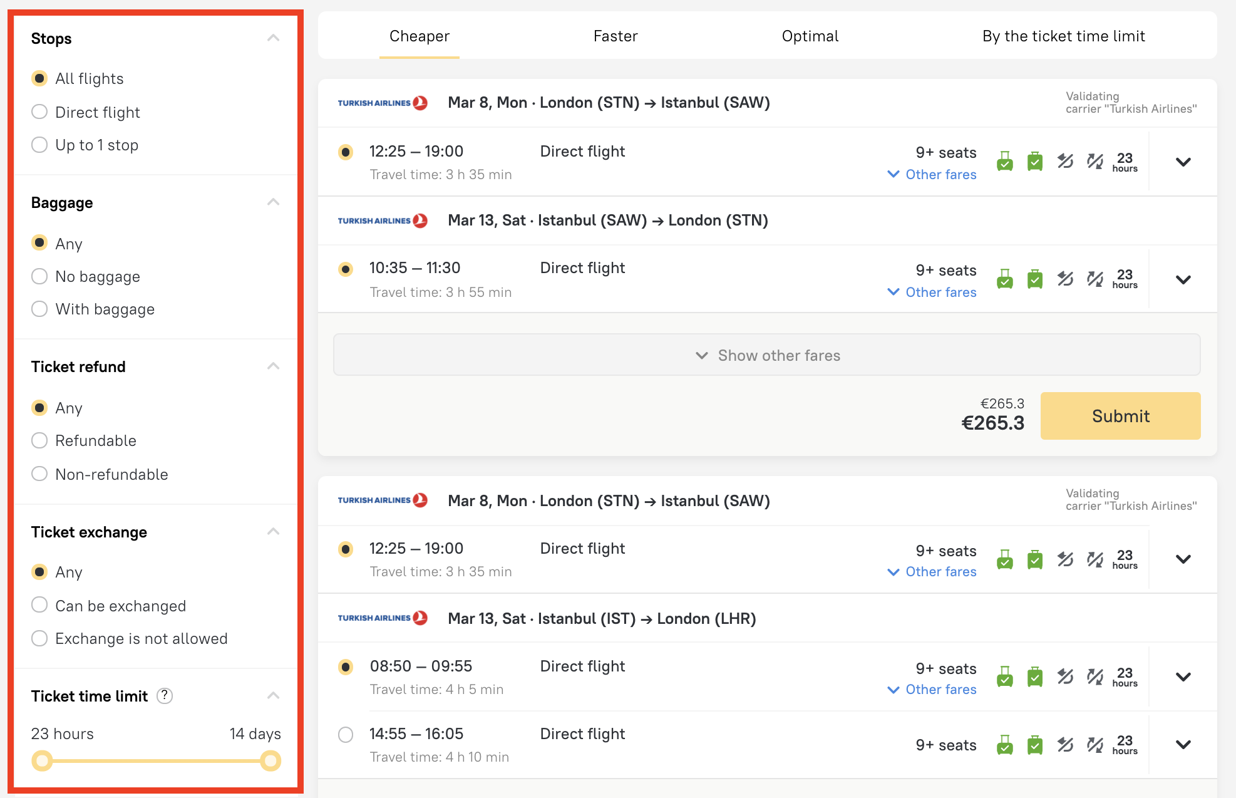Click no-refund icon on 08:50–09:55 flight

click(1065, 677)
